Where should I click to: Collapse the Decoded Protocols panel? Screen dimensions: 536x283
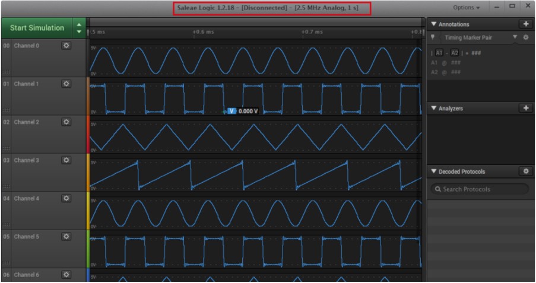pos(434,171)
